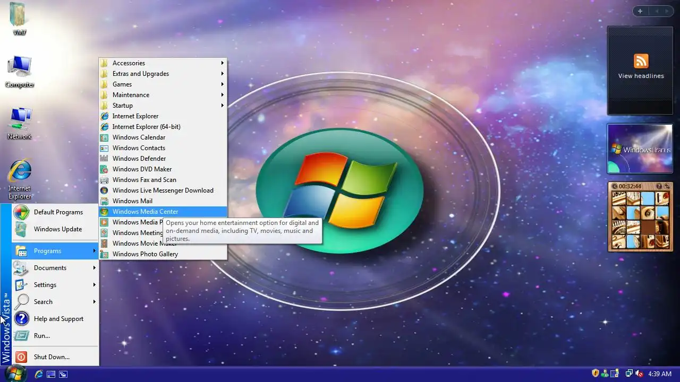Pause the puzzle timer clock icon

click(615, 186)
